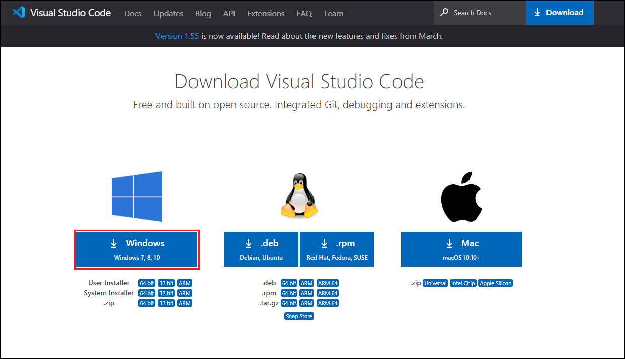The width and height of the screenshot is (625, 359).
Task: Download the Mac macOS 10.10+ build
Action: (461, 249)
